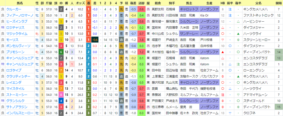Screen dimensions: 283x116
Task: Select trainer 中川公成
Action: [x=158, y=34]
